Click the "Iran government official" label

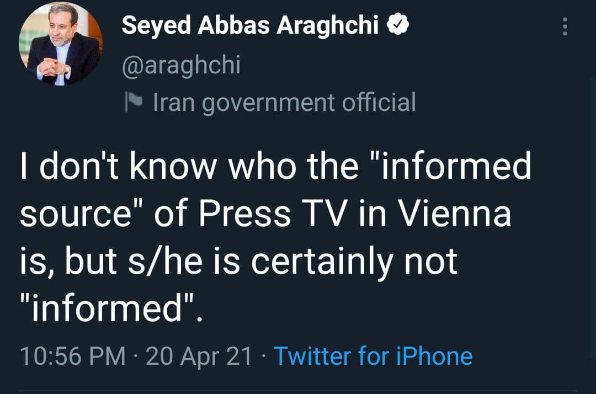[x=284, y=103]
